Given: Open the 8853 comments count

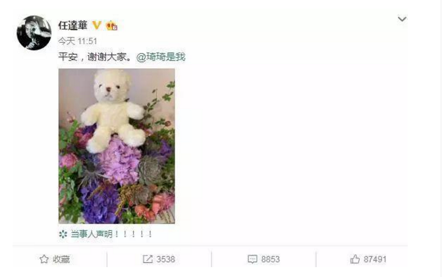Looking at the screenshot, I should pyautogui.click(x=270, y=259).
